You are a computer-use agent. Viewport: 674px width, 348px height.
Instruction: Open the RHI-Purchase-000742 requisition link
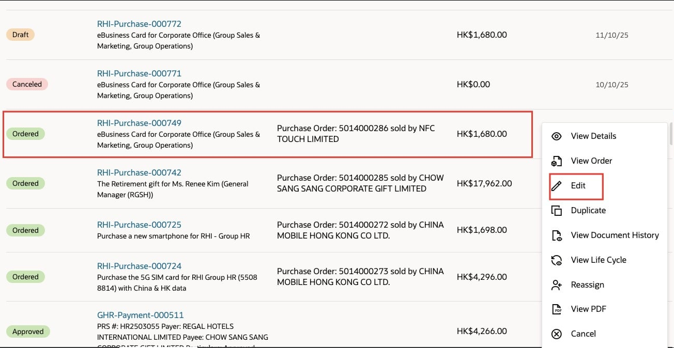pos(139,172)
